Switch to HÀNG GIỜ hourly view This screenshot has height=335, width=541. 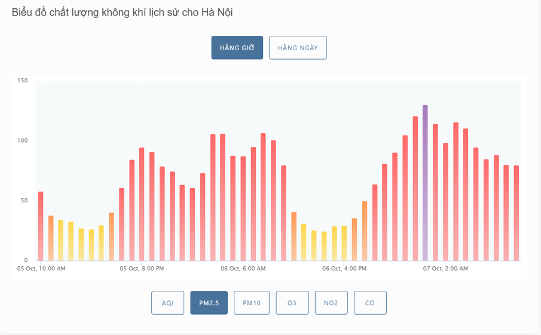[x=237, y=48]
